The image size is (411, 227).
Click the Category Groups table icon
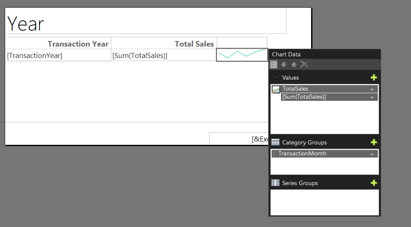pyautogui.click(x=275, y=142)
